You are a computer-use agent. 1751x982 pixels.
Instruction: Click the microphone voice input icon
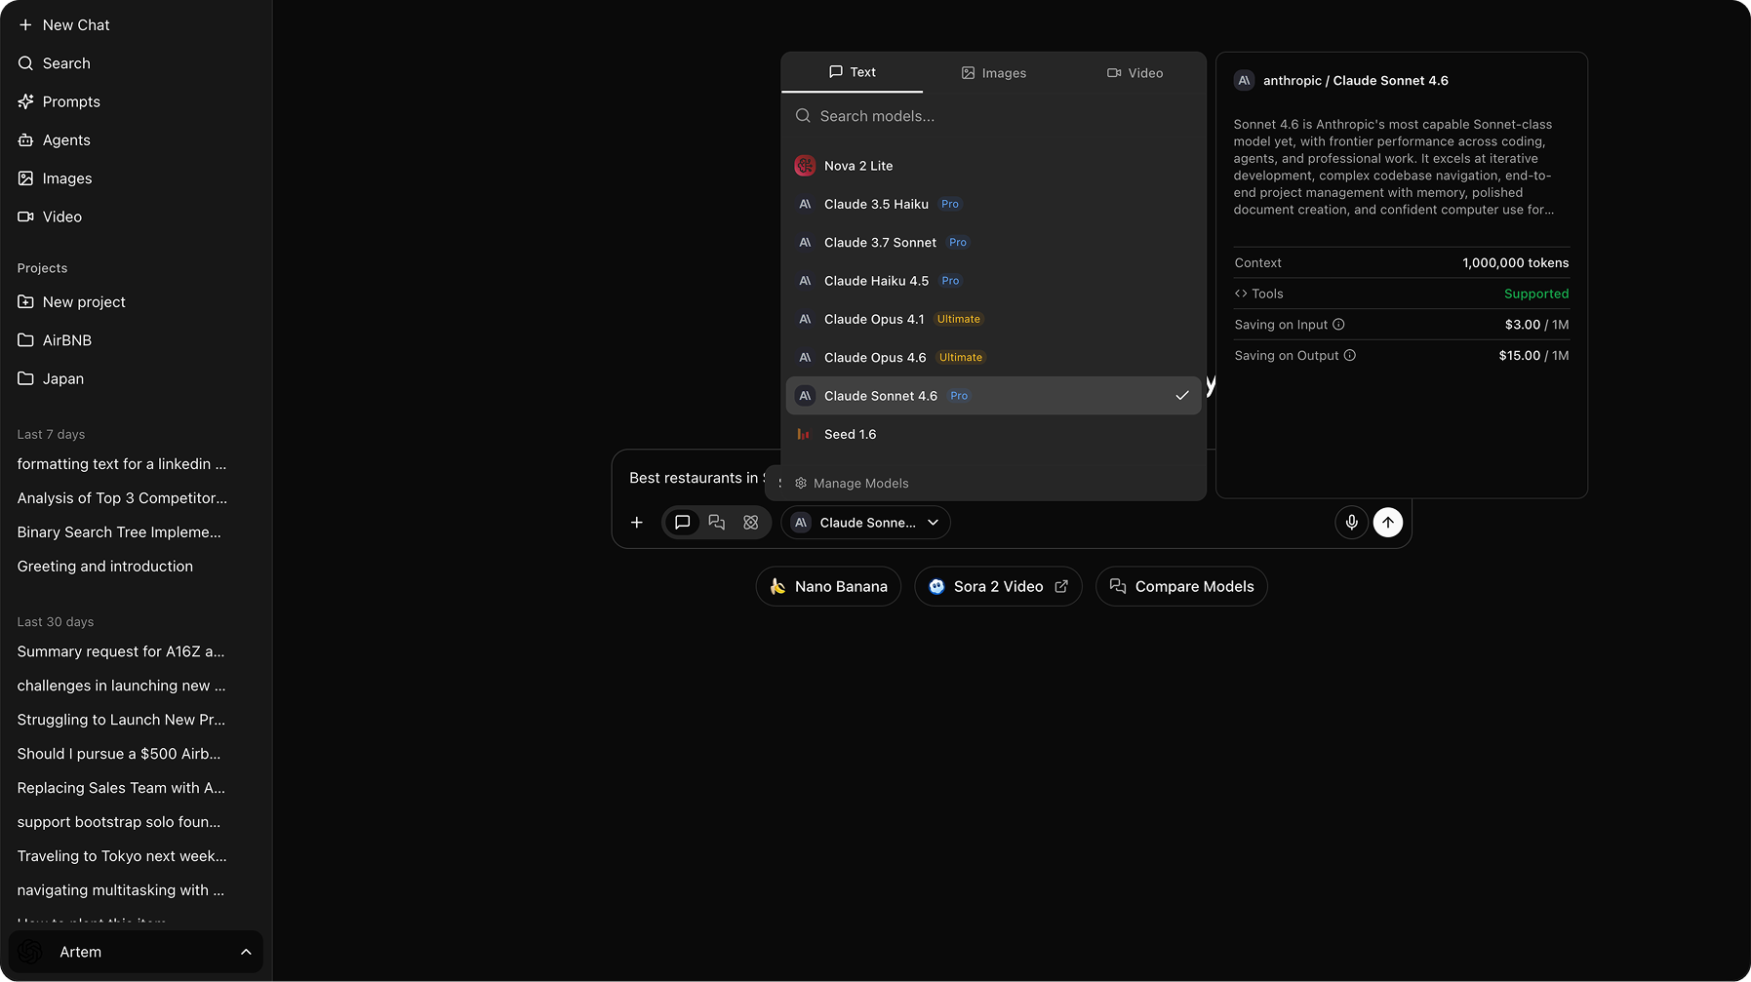[1351, 523]
